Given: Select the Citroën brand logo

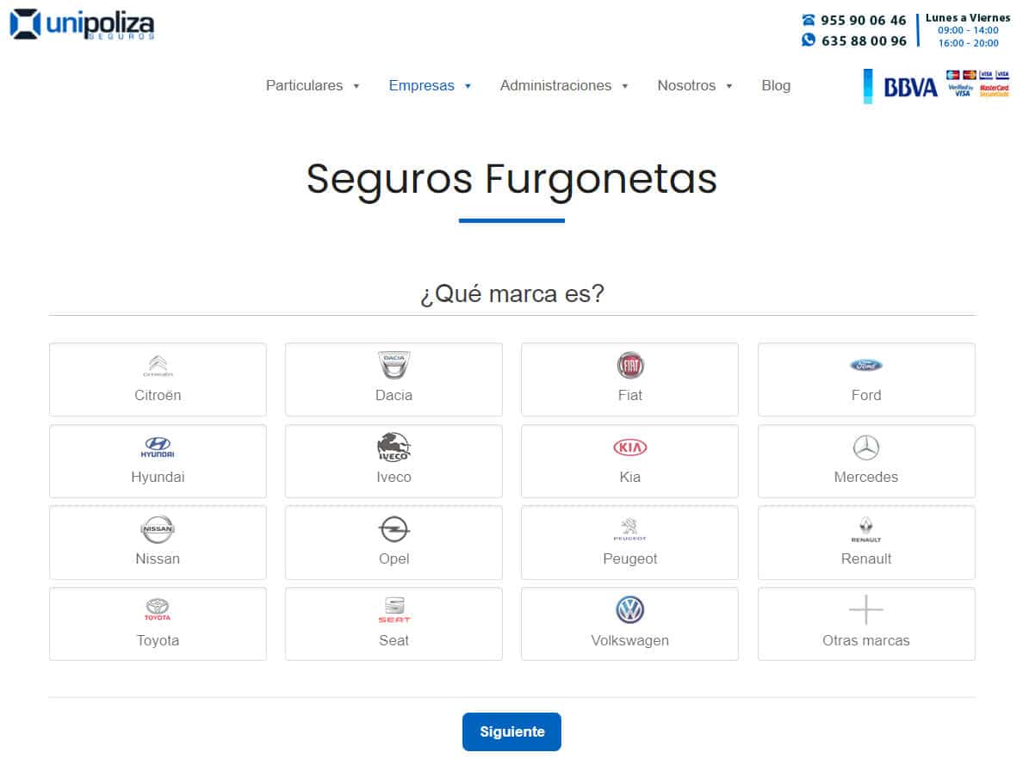Looking at the screenshot, I should click(x=158, y=366).
